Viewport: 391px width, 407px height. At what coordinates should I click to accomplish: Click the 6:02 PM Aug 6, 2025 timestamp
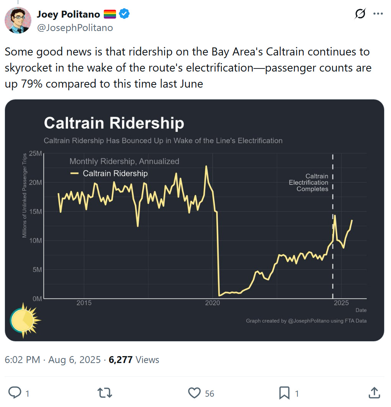[52, 360]
